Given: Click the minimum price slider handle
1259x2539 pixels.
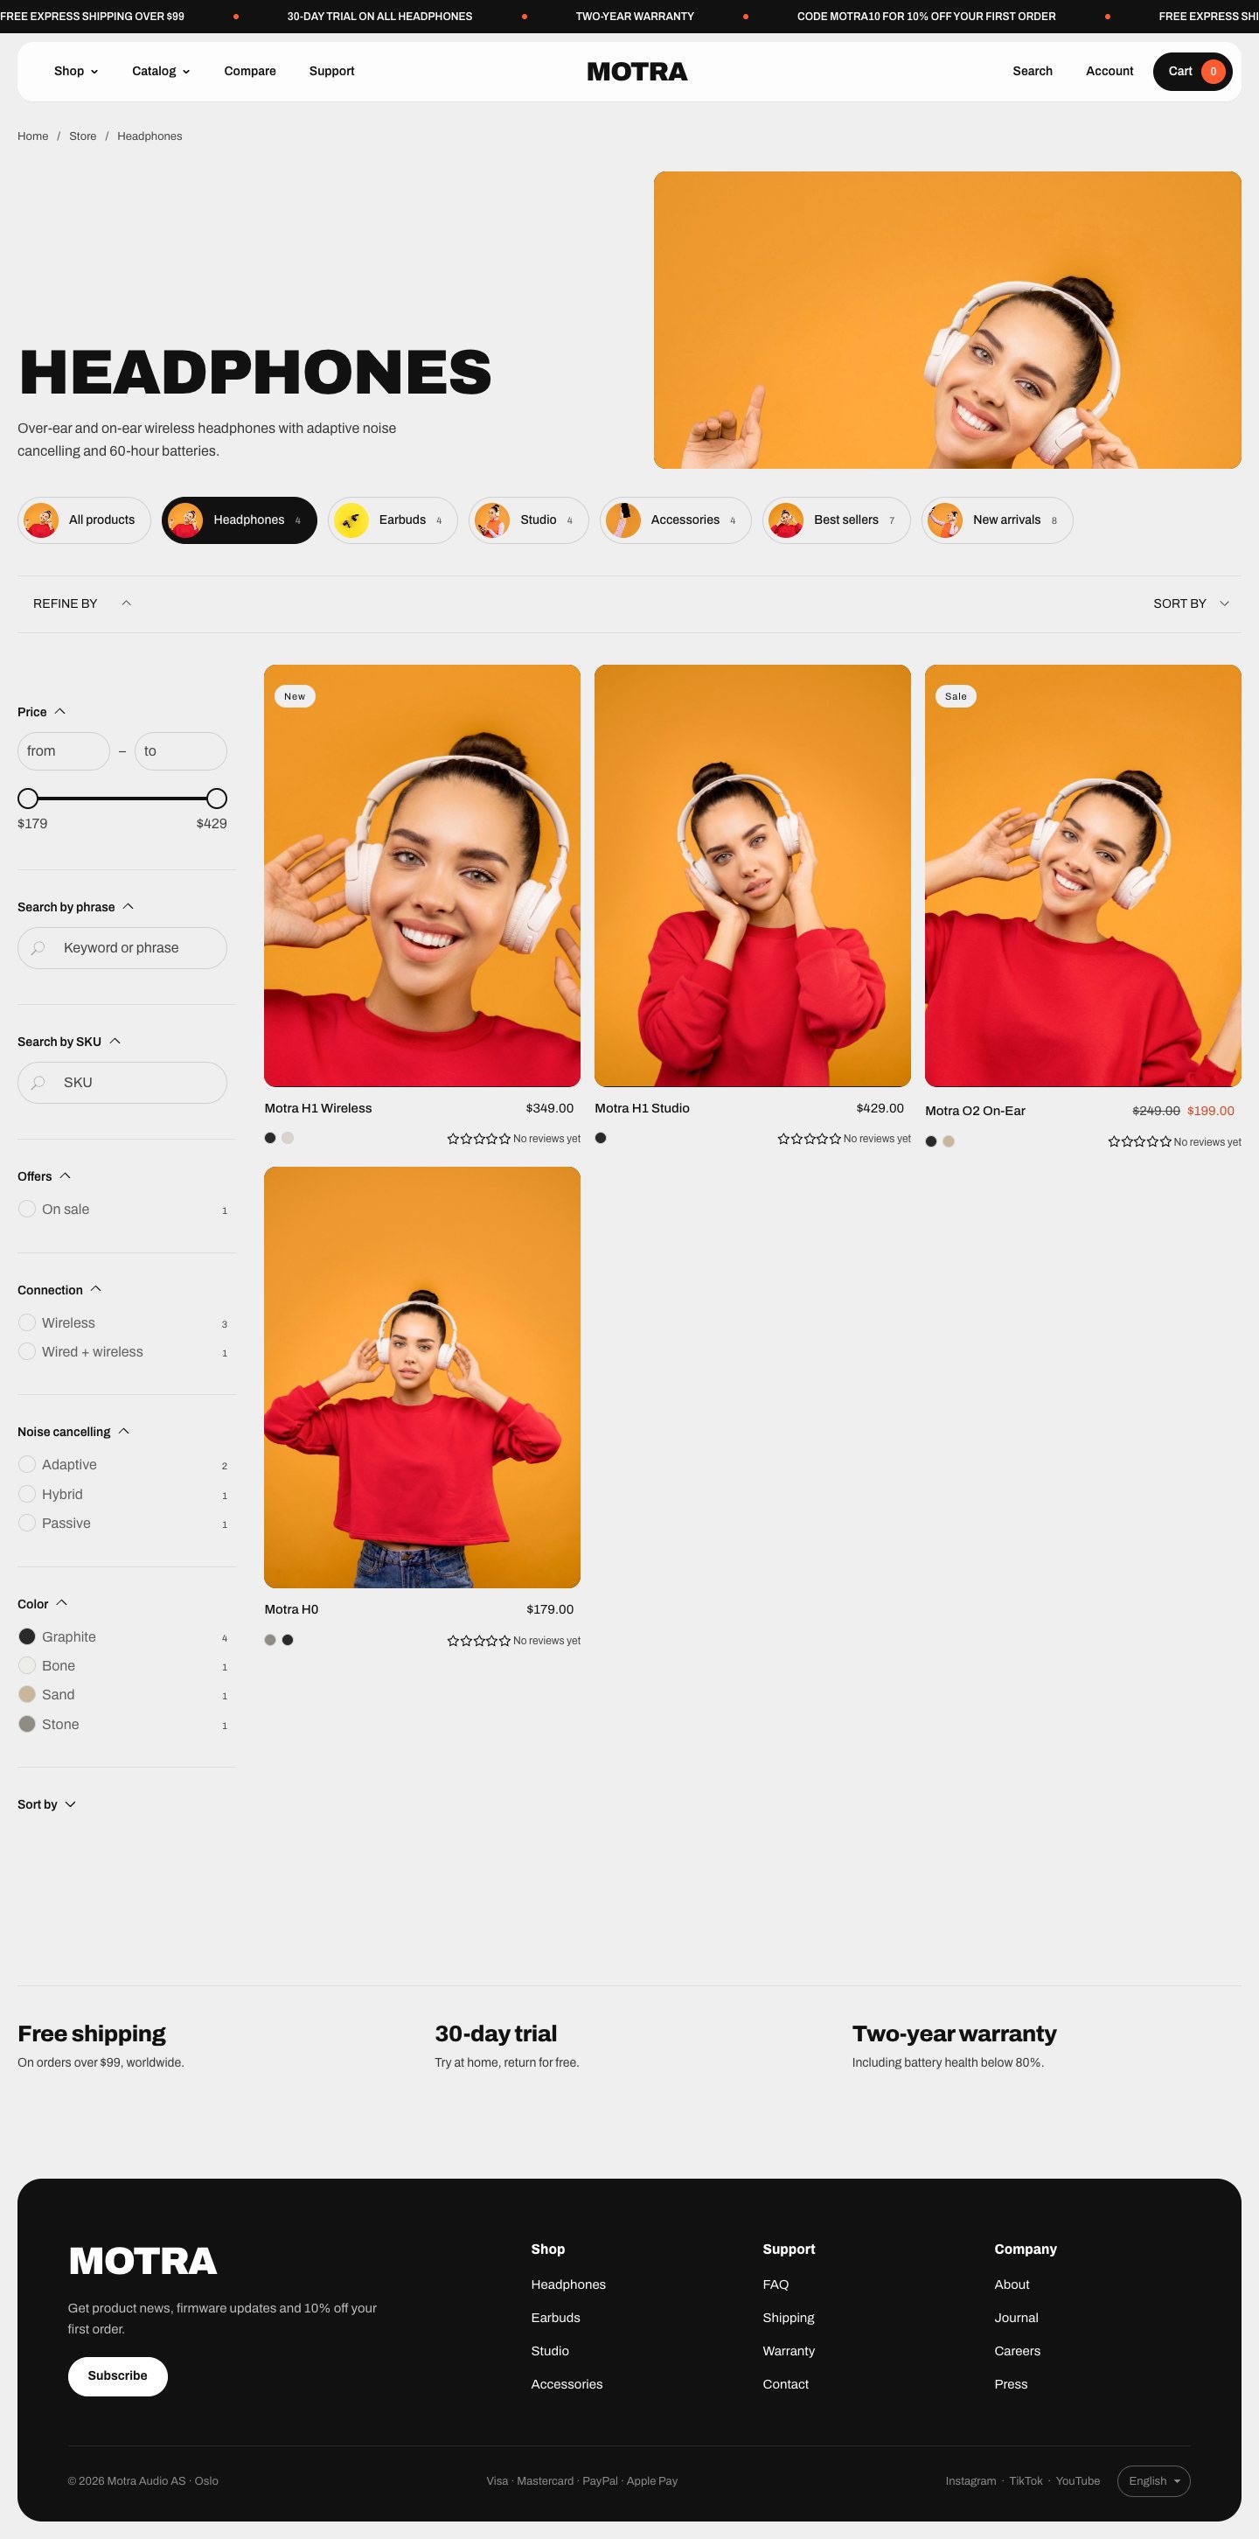Looking at the screenshot, I should (28, 799).
